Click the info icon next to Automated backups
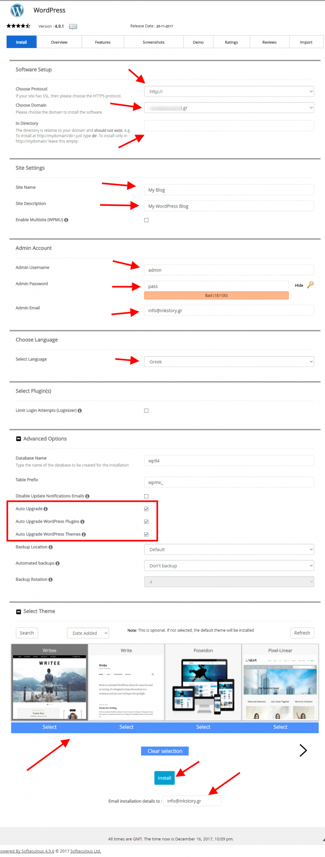Screen dimensions: 325x857 click(58, 564)
